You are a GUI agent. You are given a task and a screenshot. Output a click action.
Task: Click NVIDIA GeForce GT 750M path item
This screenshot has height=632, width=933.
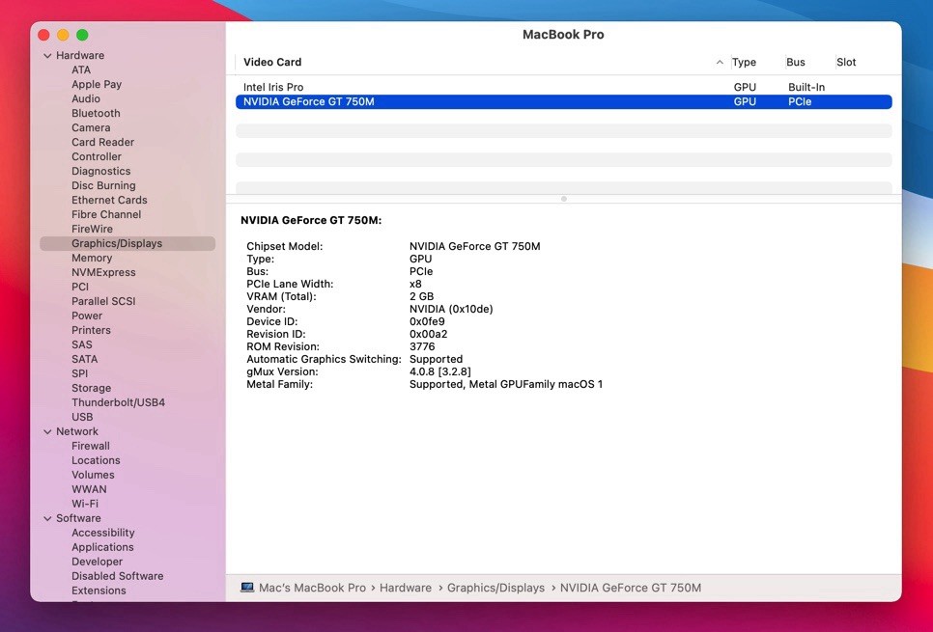click(x=630, y=588)
